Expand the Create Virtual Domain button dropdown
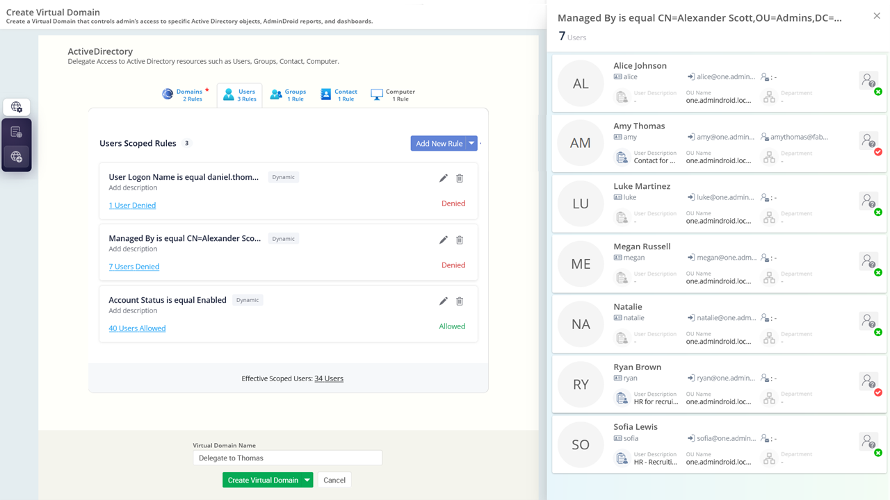The height and width of the screenshot is (500, 890). tap(306, 479)
